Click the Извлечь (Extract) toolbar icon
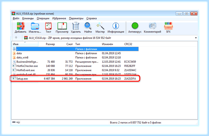Image resolution: width=209 pixels, height=136 pixels. (35, 28)
